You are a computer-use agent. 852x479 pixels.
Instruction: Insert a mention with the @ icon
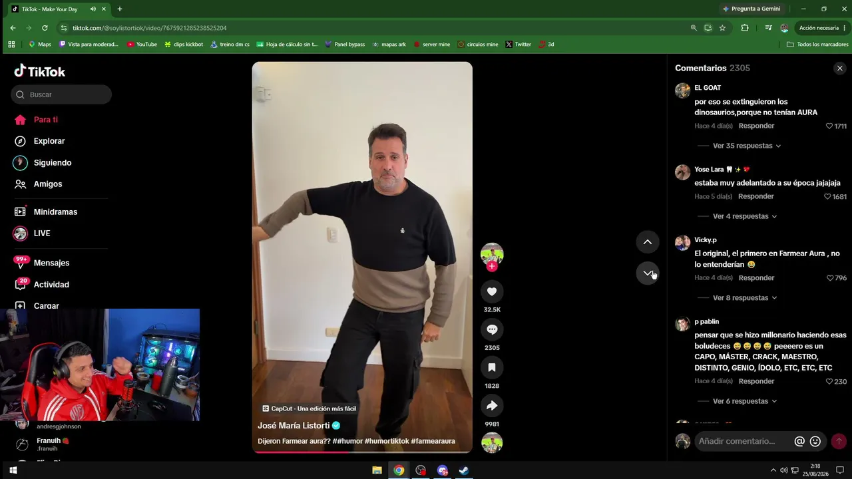[799, 441]
